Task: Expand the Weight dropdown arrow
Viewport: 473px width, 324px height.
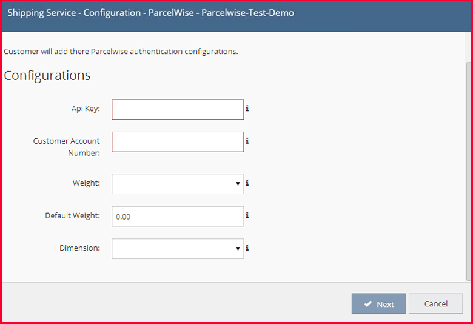Action: (238, 184)
